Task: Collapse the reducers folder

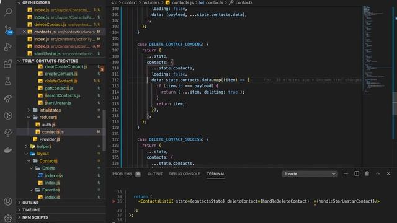Action: [48, 117]
